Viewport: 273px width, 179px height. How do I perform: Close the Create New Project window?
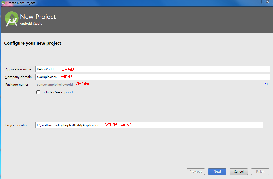click(x=268, y=2)
